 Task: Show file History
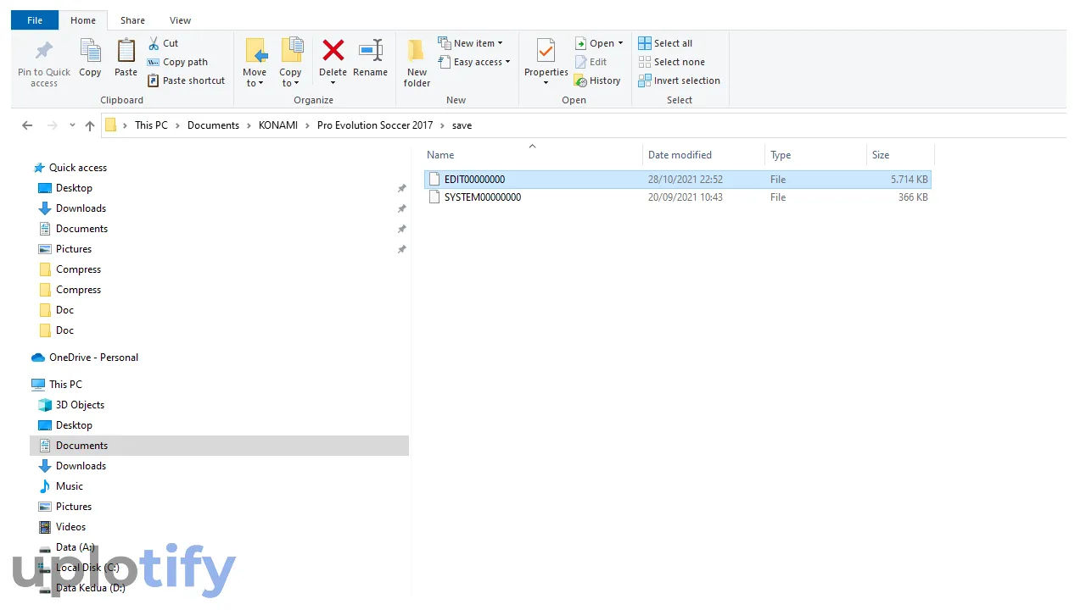point(597,80)
